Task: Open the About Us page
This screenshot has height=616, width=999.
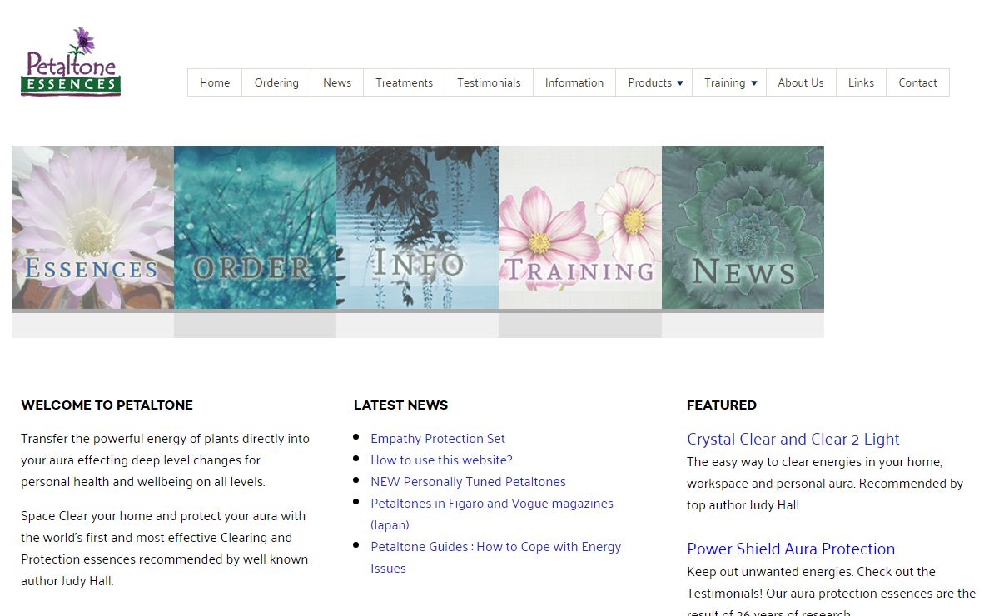Action: coord(801,82)
